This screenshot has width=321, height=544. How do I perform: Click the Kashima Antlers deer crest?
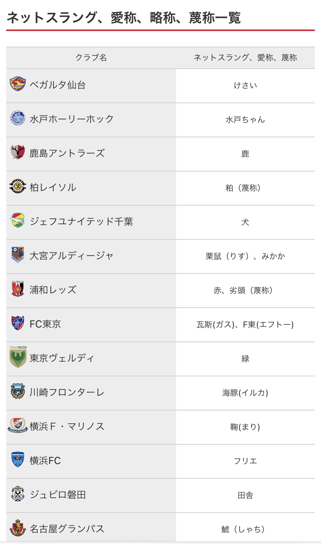pos(18,152)
